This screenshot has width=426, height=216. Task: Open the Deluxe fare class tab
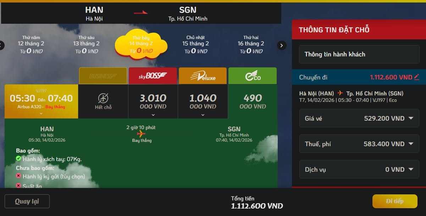203,76
